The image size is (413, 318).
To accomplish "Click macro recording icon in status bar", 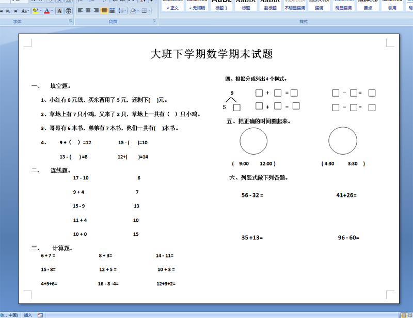I will (40, 315).
